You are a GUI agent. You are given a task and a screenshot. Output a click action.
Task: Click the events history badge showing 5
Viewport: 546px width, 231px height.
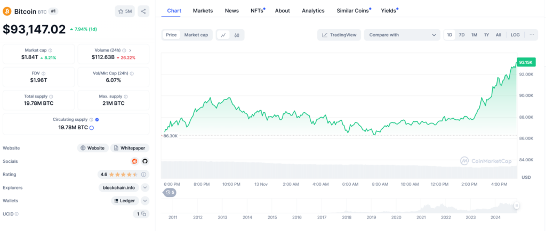pos(170,192)
